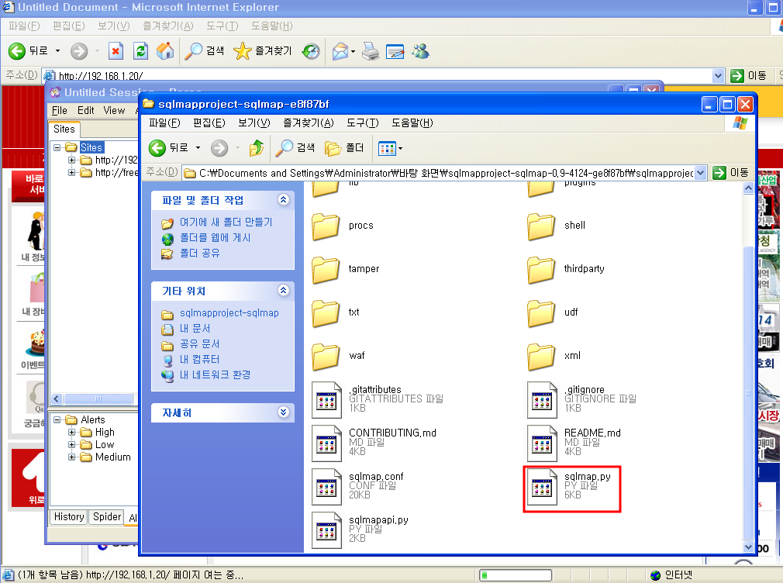Image resolution: width=783 pixels, height=583 pixels.
Task: Go to 내 문서 link
Action: tap(195, 328)
